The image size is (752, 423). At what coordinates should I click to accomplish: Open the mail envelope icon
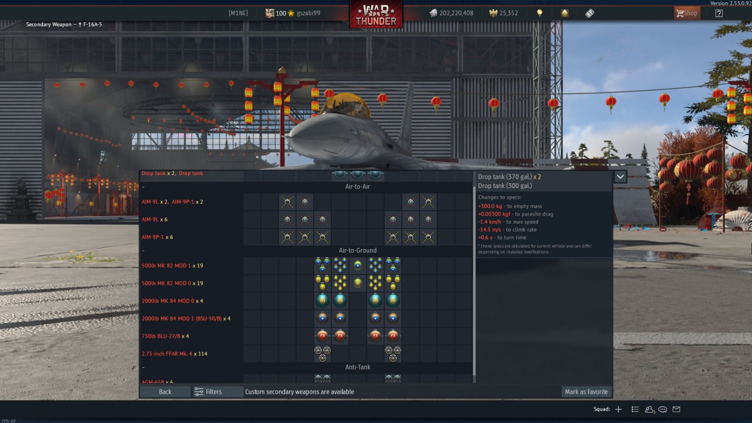[676, 409]
